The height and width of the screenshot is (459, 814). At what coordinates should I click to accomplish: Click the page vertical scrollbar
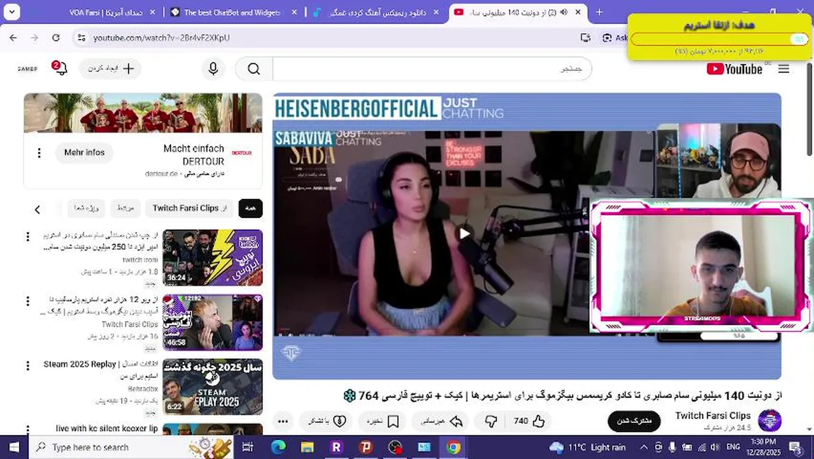click(x=810, y=108)
